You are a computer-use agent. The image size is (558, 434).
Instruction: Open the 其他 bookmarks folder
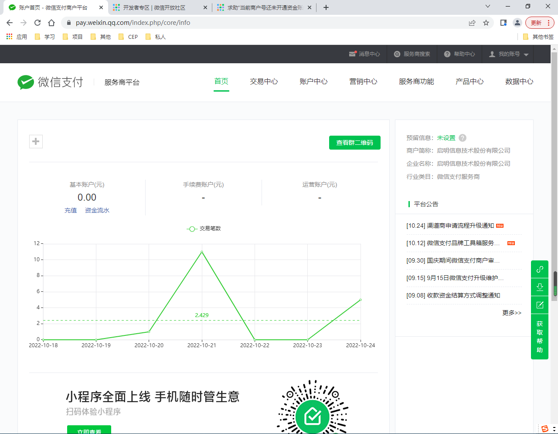click(100, 37)
